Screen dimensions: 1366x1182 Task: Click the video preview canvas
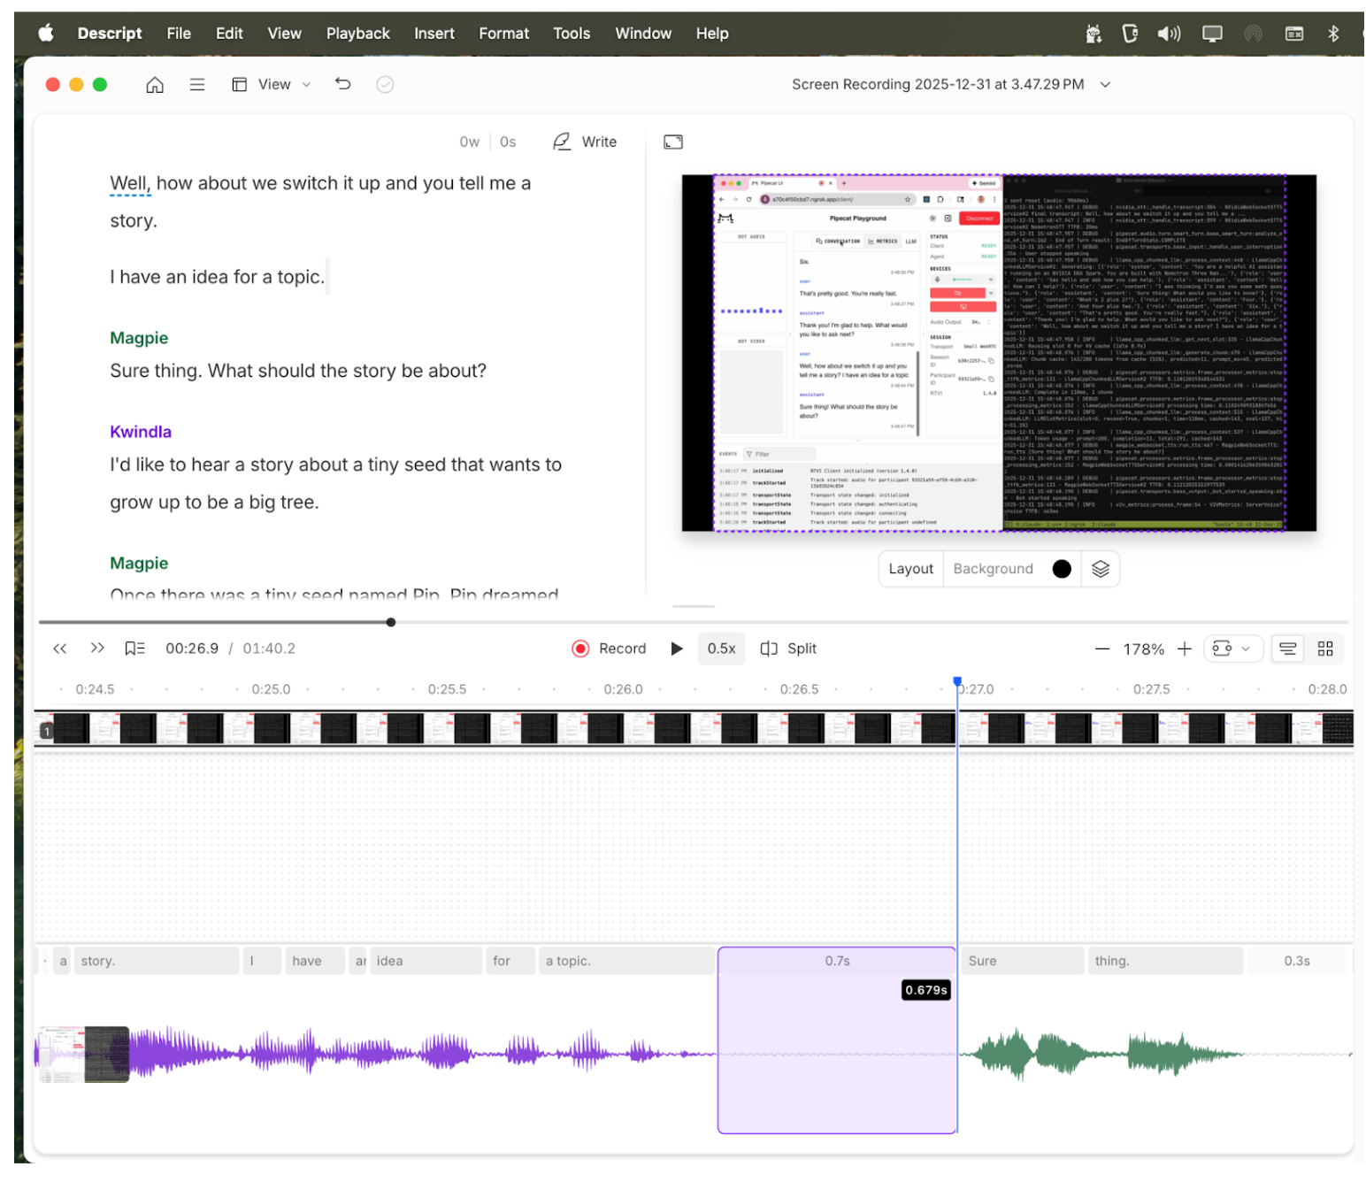(x=999, y=353)
